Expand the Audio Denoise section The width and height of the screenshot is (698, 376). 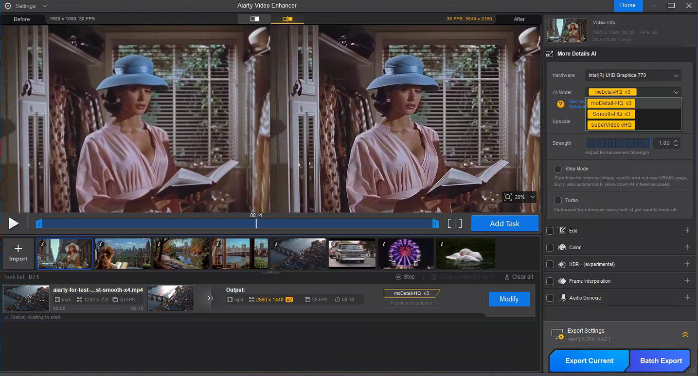pos(687,297)
